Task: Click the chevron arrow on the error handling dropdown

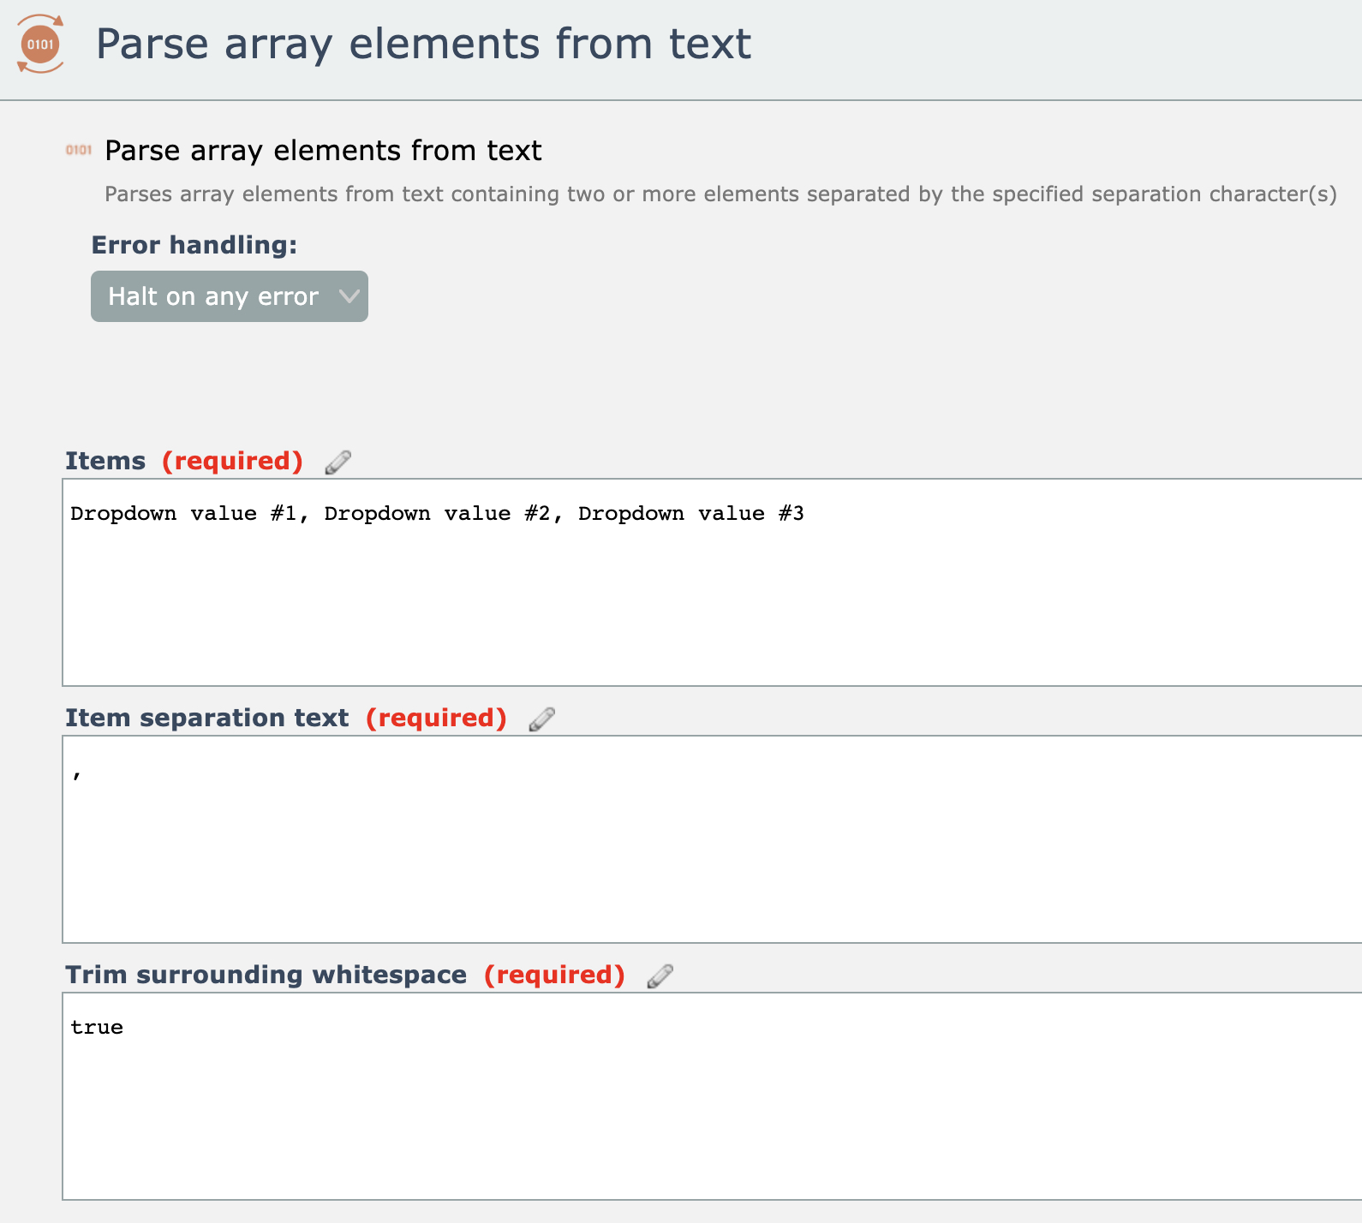Action: click(x=349, y=296)
